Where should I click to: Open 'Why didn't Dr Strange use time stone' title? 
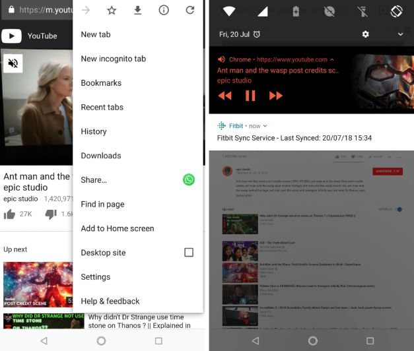click(139, 321)
